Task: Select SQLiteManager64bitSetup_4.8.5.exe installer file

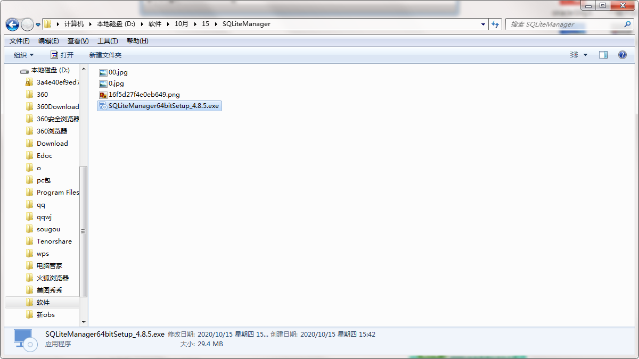Action: [x=159, y=106]
